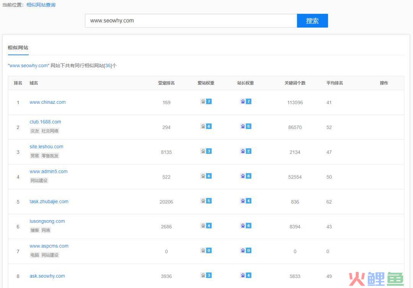The image size is (413, 288).
Task: Click the 爱站权重 badge for club.1688.com
Action: pyautogui.click(x=206, y=126)
